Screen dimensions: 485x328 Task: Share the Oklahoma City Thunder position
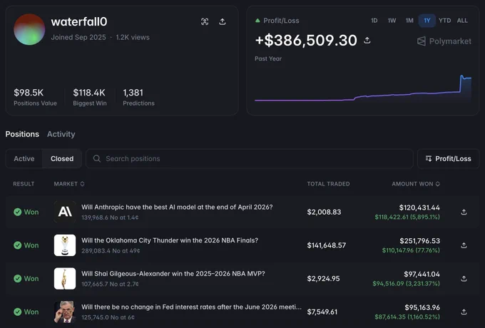click(x=464, y=245)
